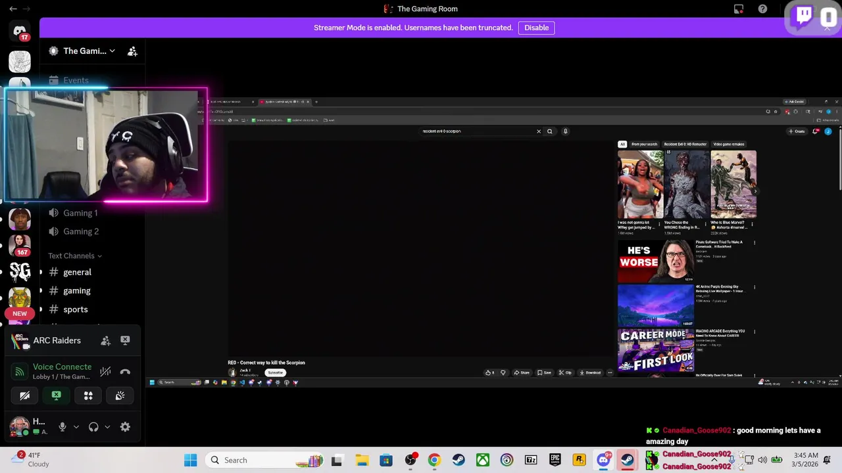Image resolution: width=842 pixels, height=473 pixels.
Task: Invite friends to ARC Raiders activity
Action: tap(105, 340)
